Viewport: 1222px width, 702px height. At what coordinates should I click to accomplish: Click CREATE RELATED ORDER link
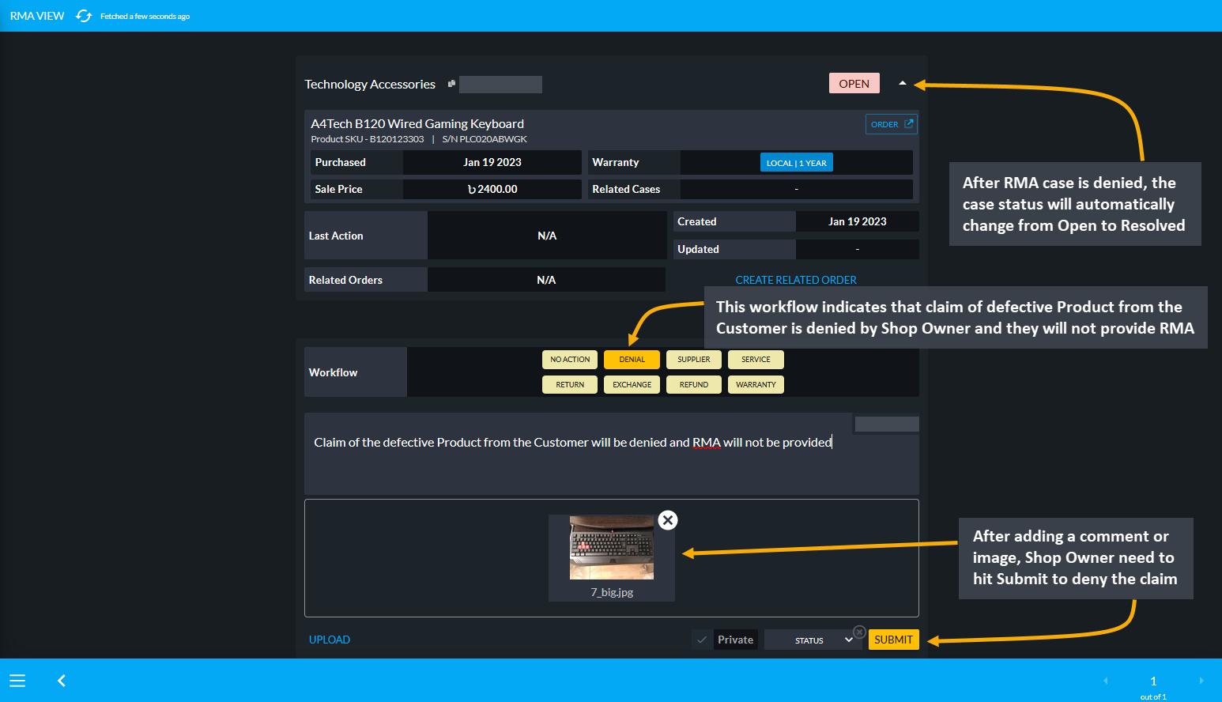(796, 280)
